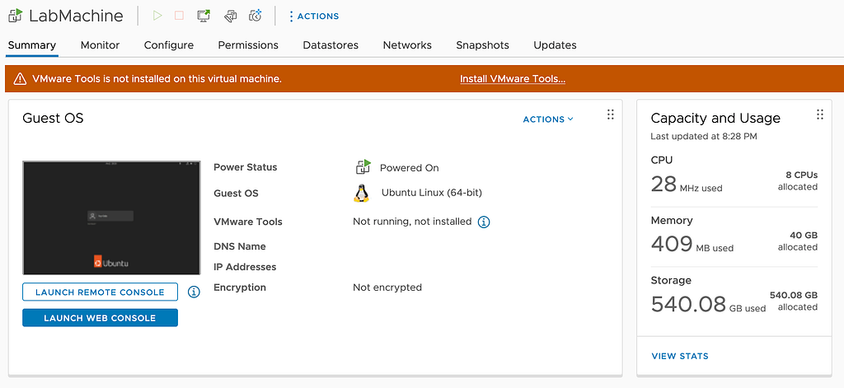Click the '409 MB used' memory value
This screenshot has width=844, height=388.
click(692, 245)
